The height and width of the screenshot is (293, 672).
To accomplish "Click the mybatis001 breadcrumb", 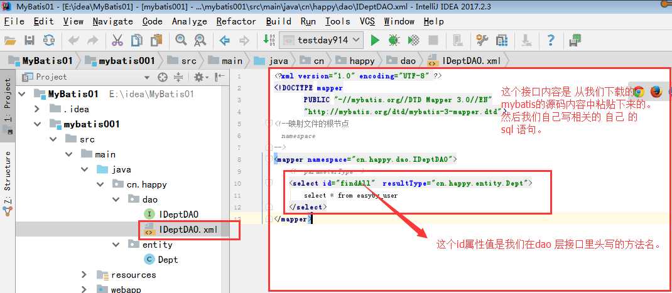I will tap(119, 61).
